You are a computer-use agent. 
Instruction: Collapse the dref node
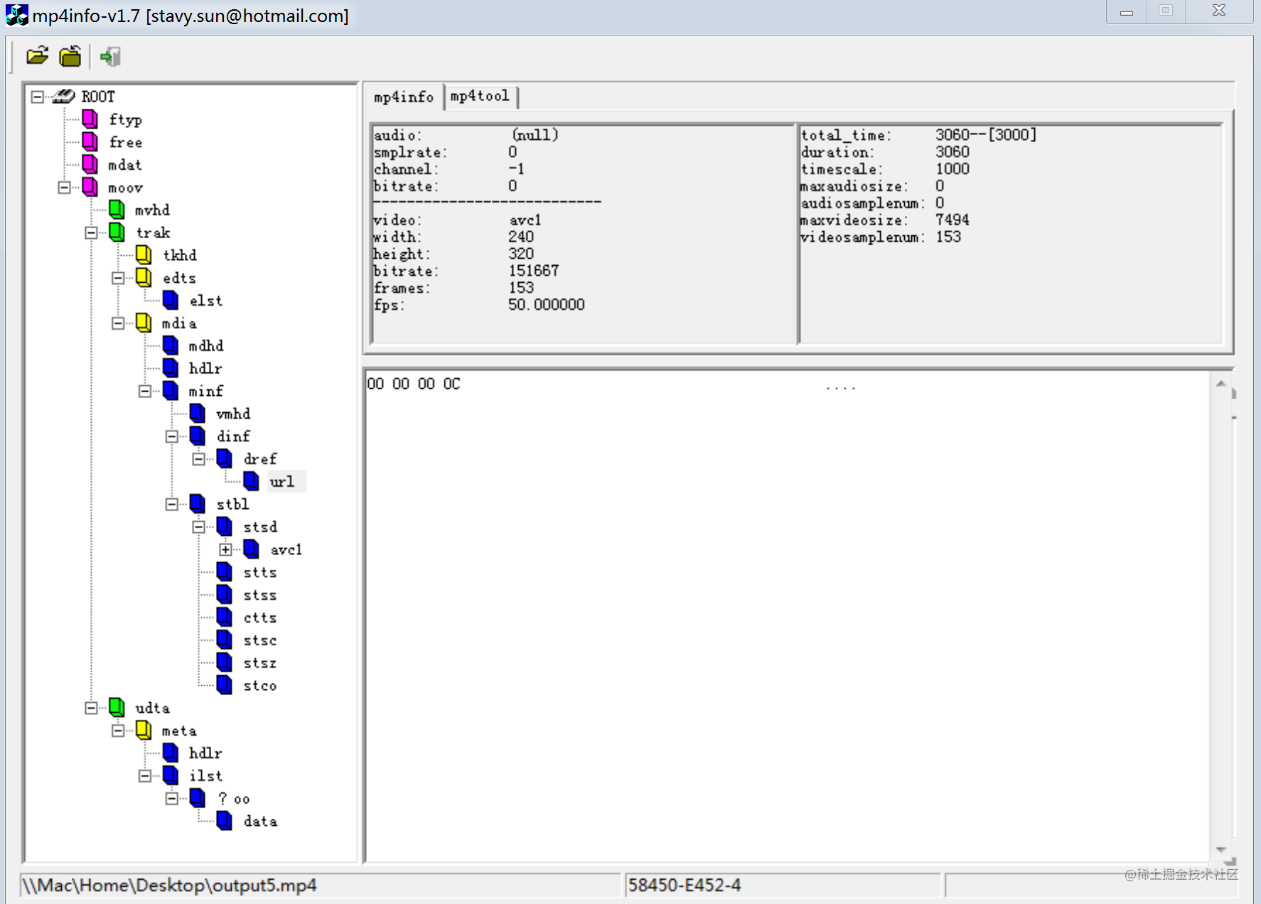198,459
